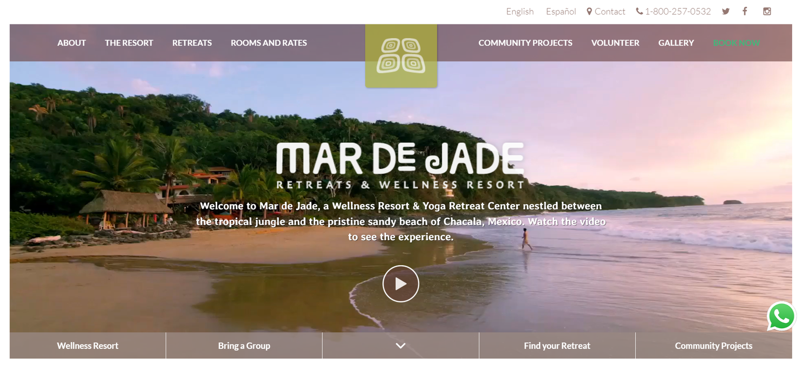The width and height of the screenshot is (801, 368).
Task: Play the welcome video
Action: coord(400,283)
